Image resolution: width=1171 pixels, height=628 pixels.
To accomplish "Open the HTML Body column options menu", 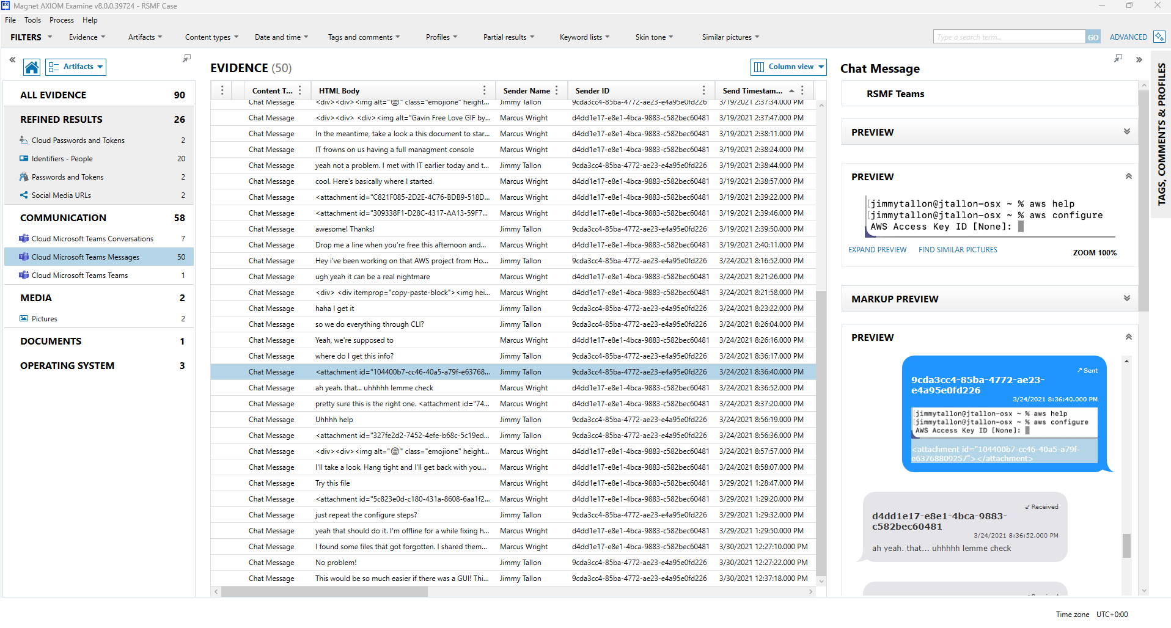I will pos(484,90).
